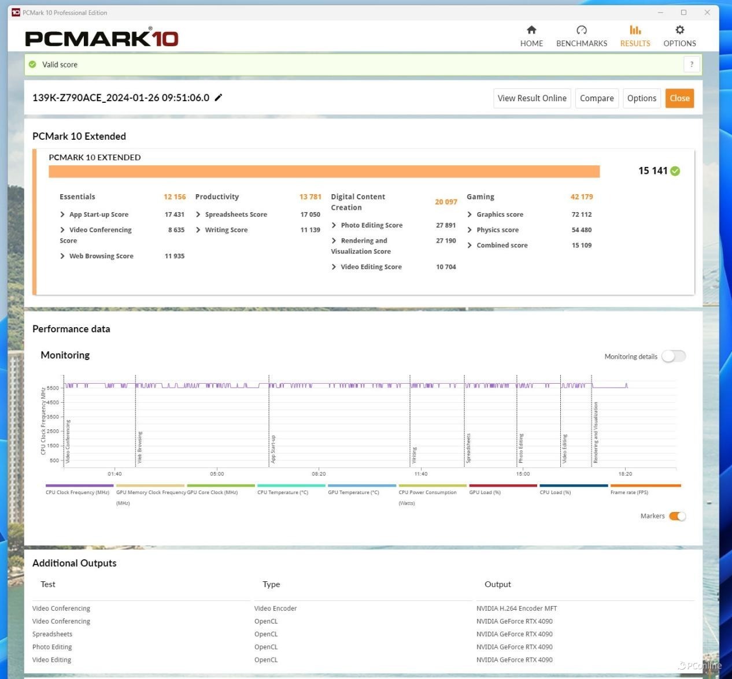Click the Writing chart marker

[x=414, y=455]
